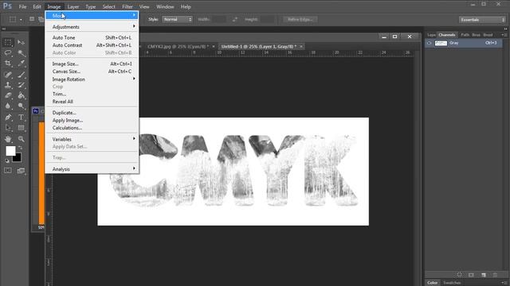Choose Trim from Image menu
The width and height of the screenshot is (510, 286).
[92, 94]
